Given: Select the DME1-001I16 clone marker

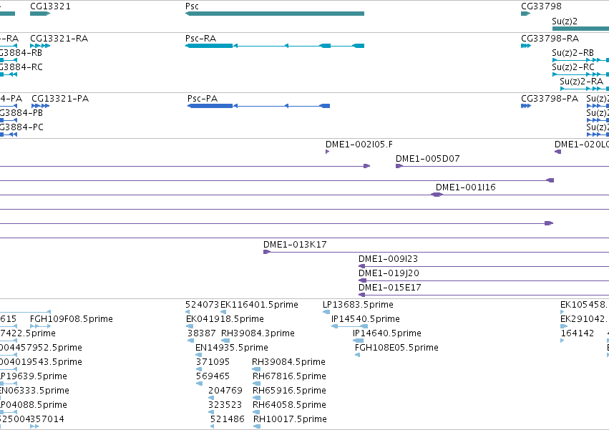Looking at the screenshot, I should click(437, 195).
